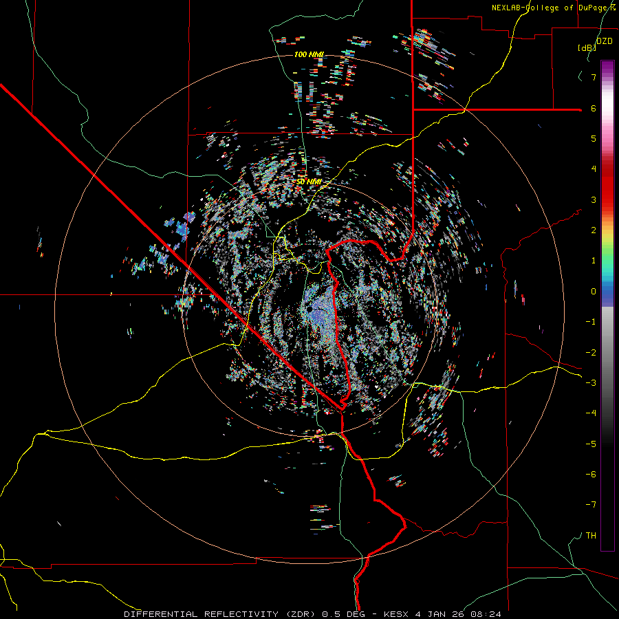This screenshot has width=619, height=619.
Task: Click the -2 value on the scale
Action: pyautogui.click(x=591, y=353)
